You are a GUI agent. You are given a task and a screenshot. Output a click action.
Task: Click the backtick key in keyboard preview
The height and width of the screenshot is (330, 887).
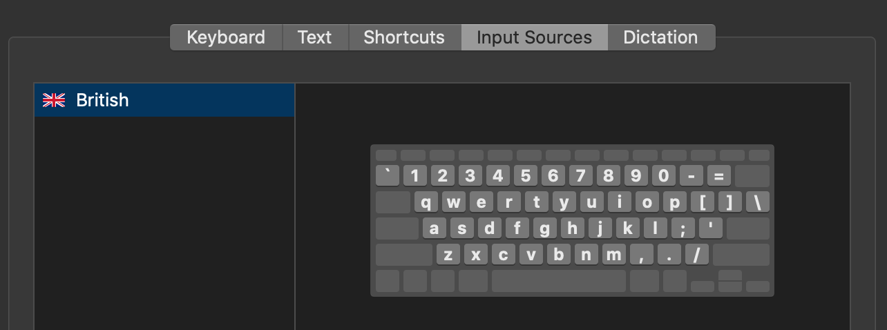388,175
